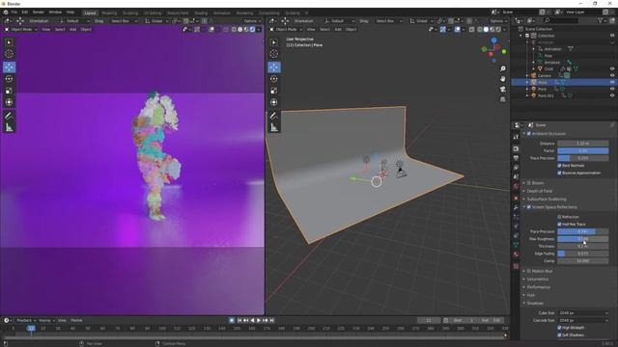Click the pan hand icon in right viewport

pos(502,79)
